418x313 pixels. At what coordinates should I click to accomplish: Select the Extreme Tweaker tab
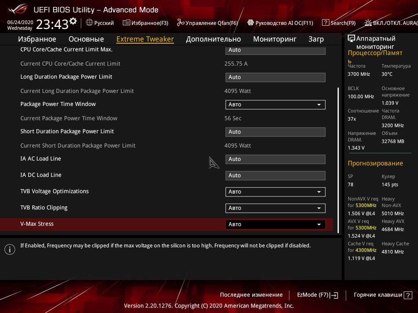145,39
